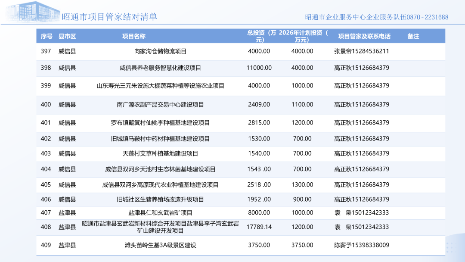Click row number 399
Image resolution: width=465 pixels, height=262 pixels.
click(46, 85)
